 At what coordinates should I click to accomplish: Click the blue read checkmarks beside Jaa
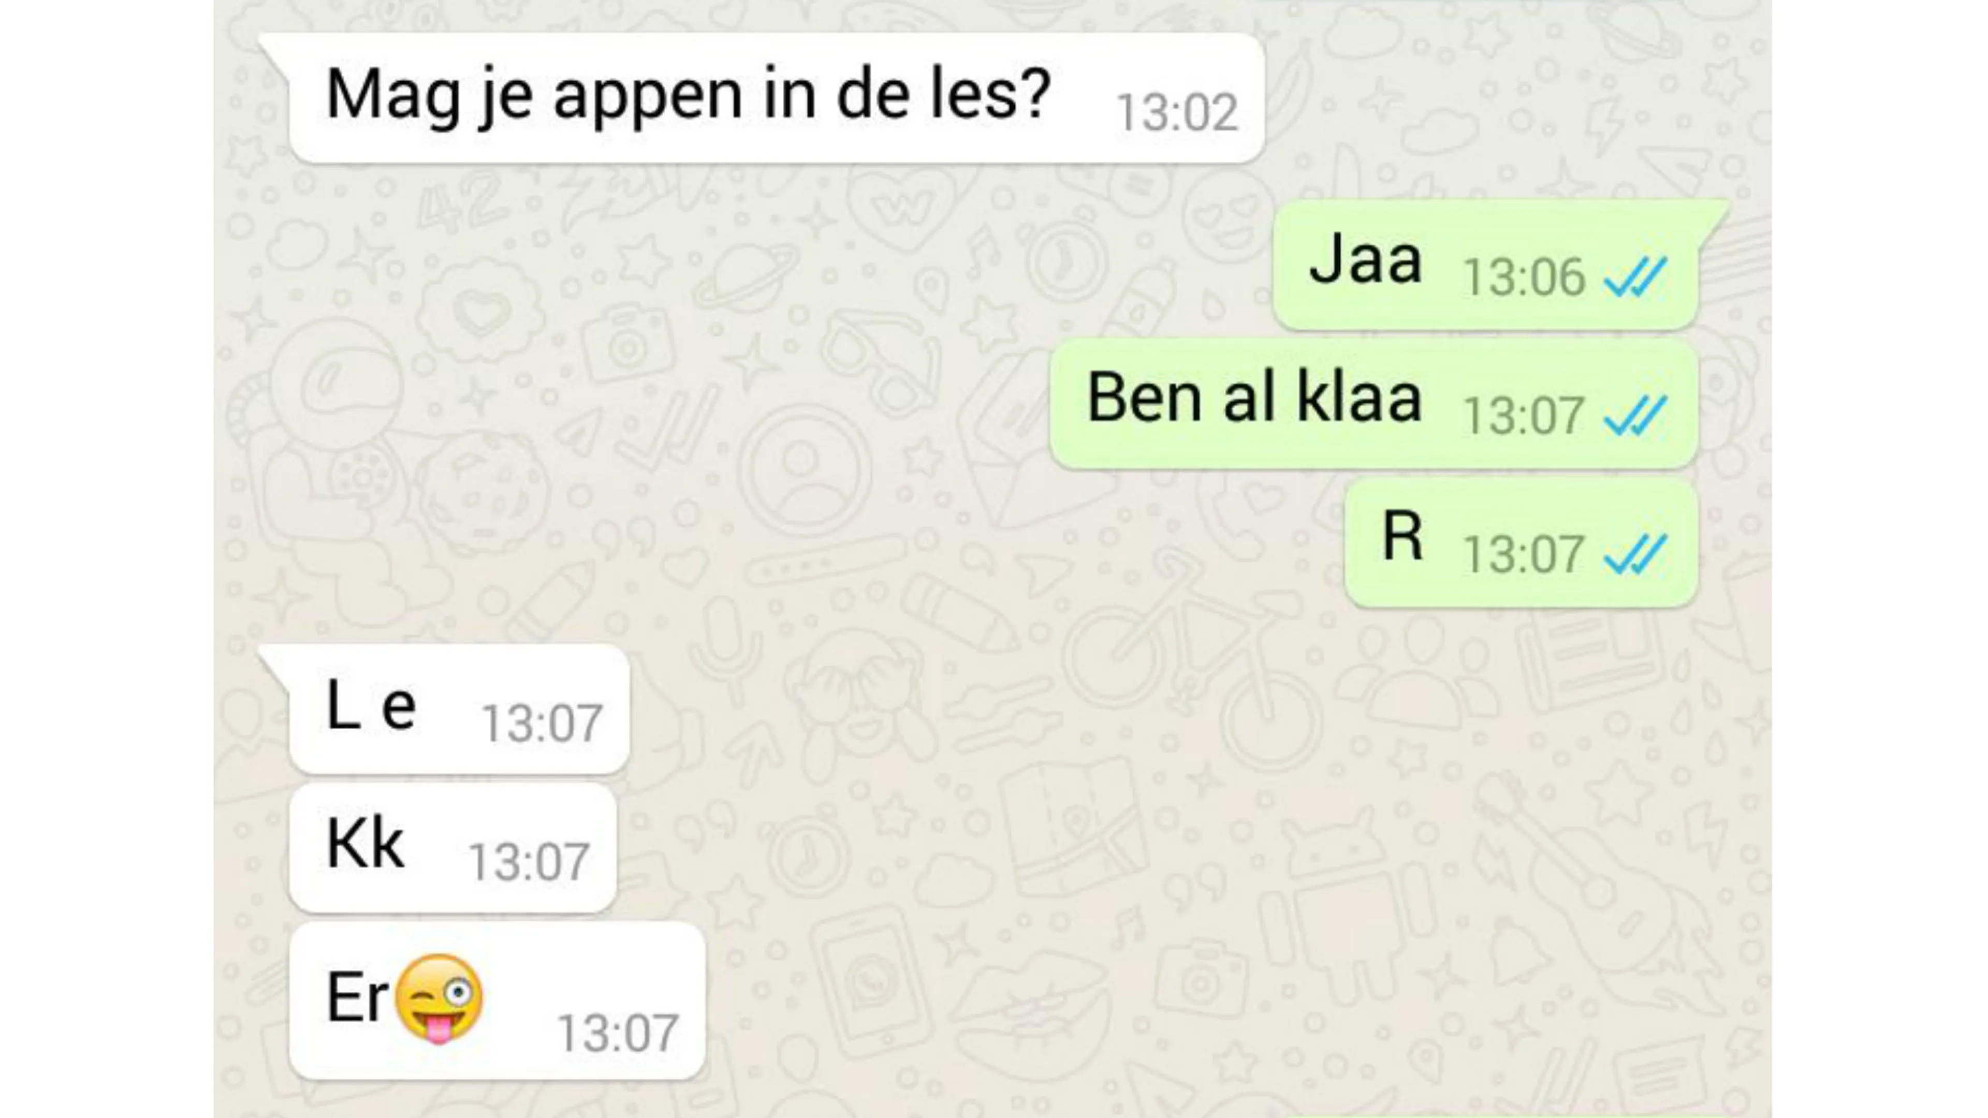[1635, 277]
